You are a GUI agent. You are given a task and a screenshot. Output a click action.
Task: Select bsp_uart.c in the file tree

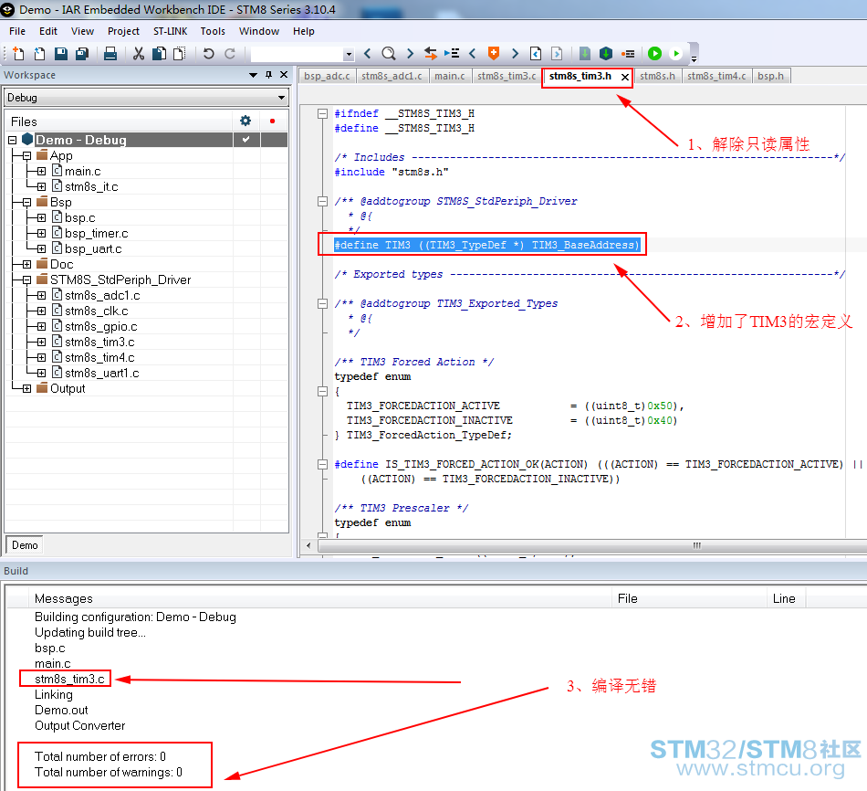(x=93, y=249)
